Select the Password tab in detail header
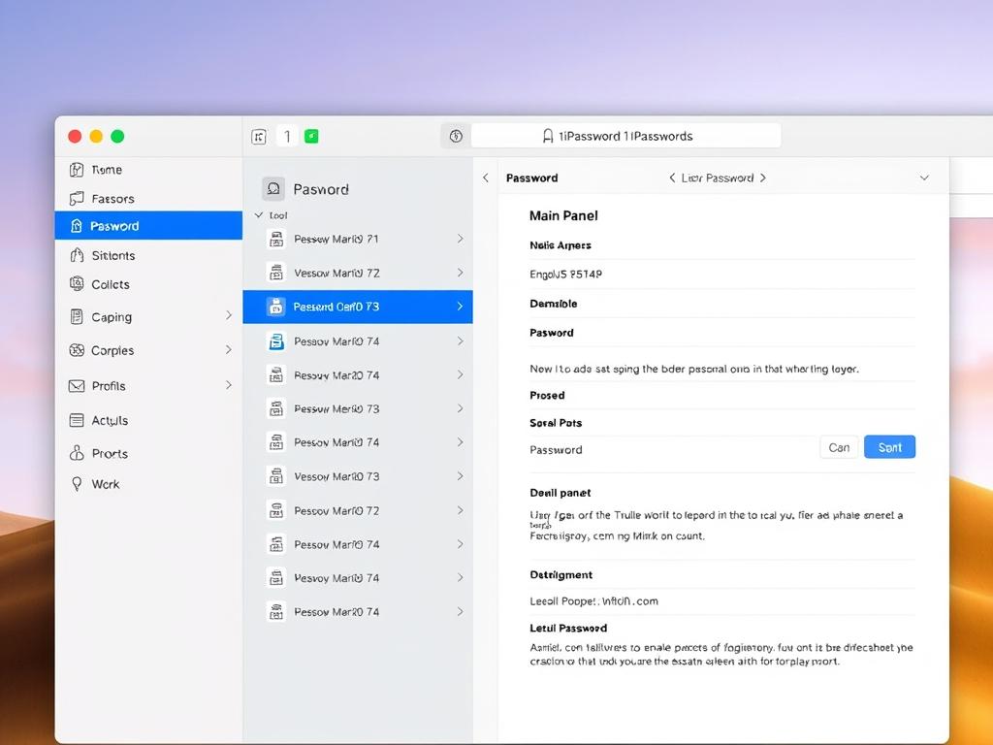 pos(532,178)
